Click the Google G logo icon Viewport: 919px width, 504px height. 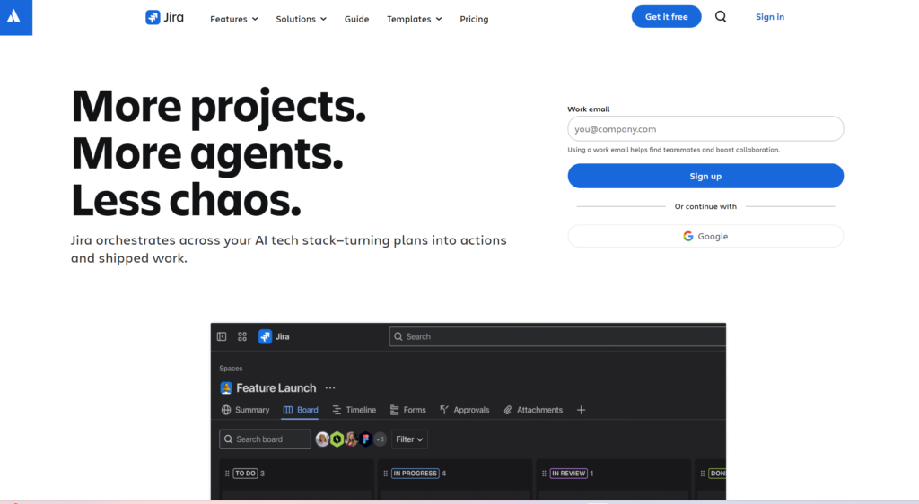pos(688,237)
